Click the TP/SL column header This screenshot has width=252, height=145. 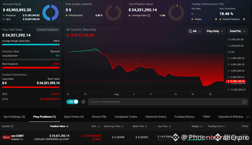click(245, 126)
